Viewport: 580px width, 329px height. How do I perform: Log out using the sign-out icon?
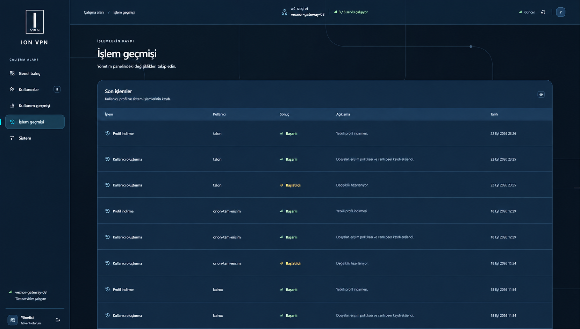58,320
